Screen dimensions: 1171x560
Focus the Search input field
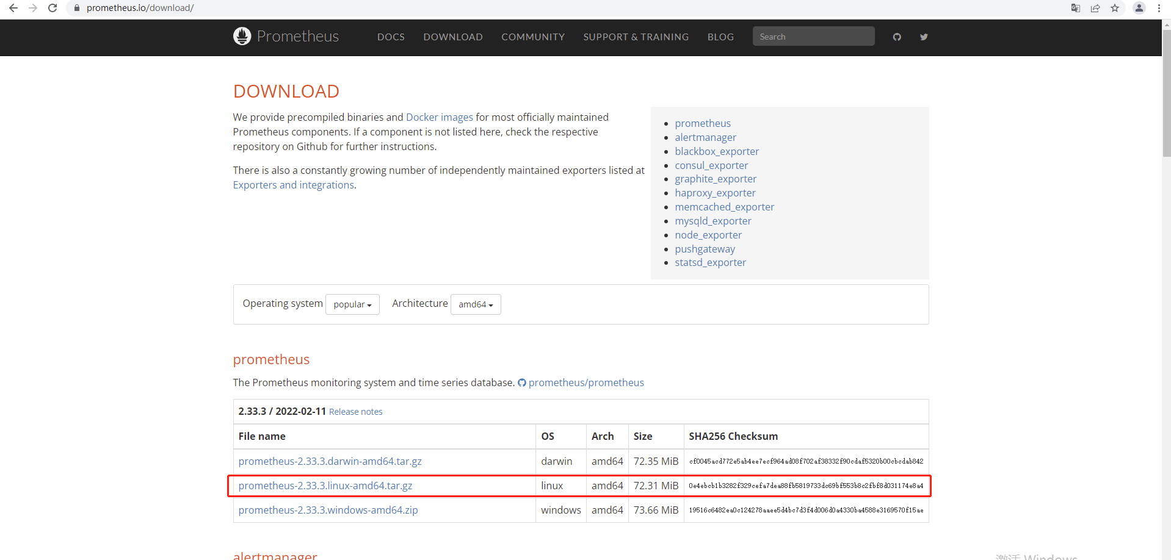pyautogui.click(x=813, y=37)
